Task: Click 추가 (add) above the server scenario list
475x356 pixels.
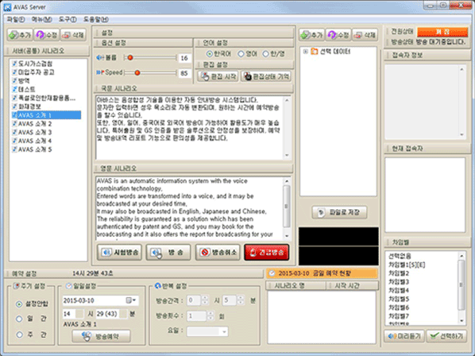Action: point(20,35)
